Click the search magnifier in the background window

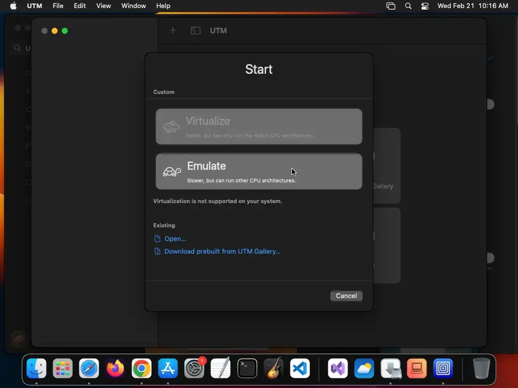(x=17, y=48)
